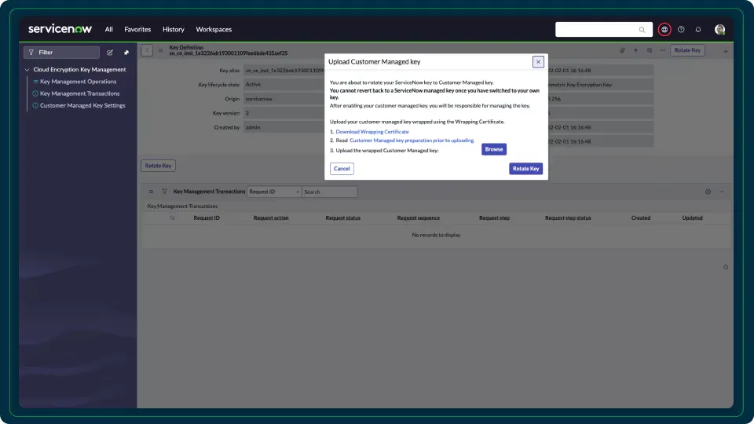754x424 pixels.
Task: Click the back arrow beside Key Definition
Action: point(147,50)
